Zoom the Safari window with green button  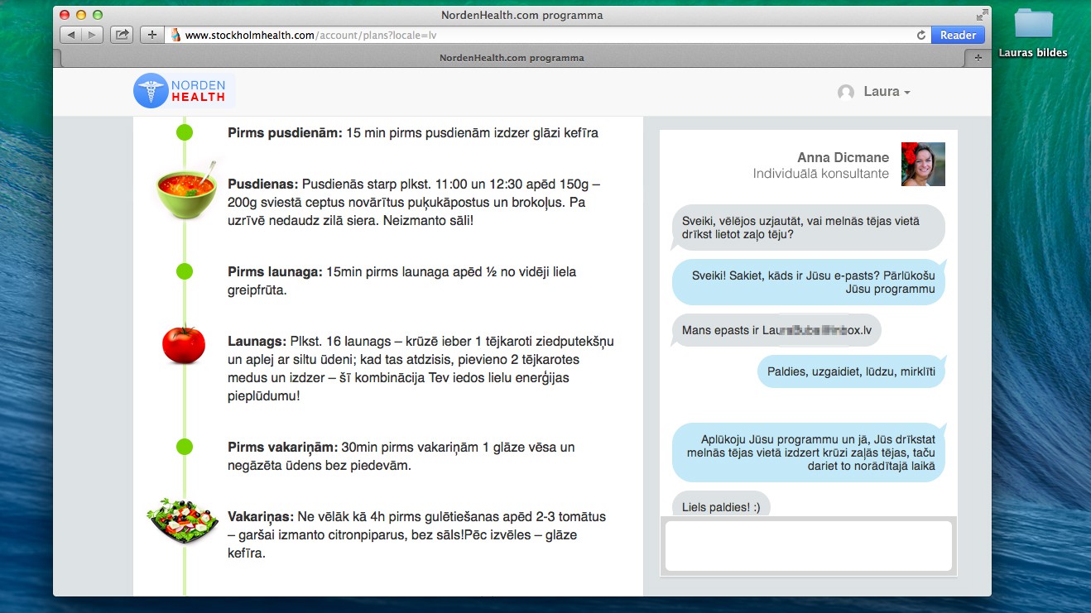tap(98, 15)
